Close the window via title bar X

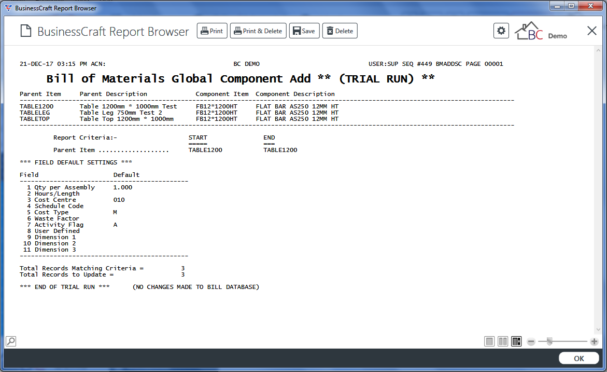pos(591,6)
